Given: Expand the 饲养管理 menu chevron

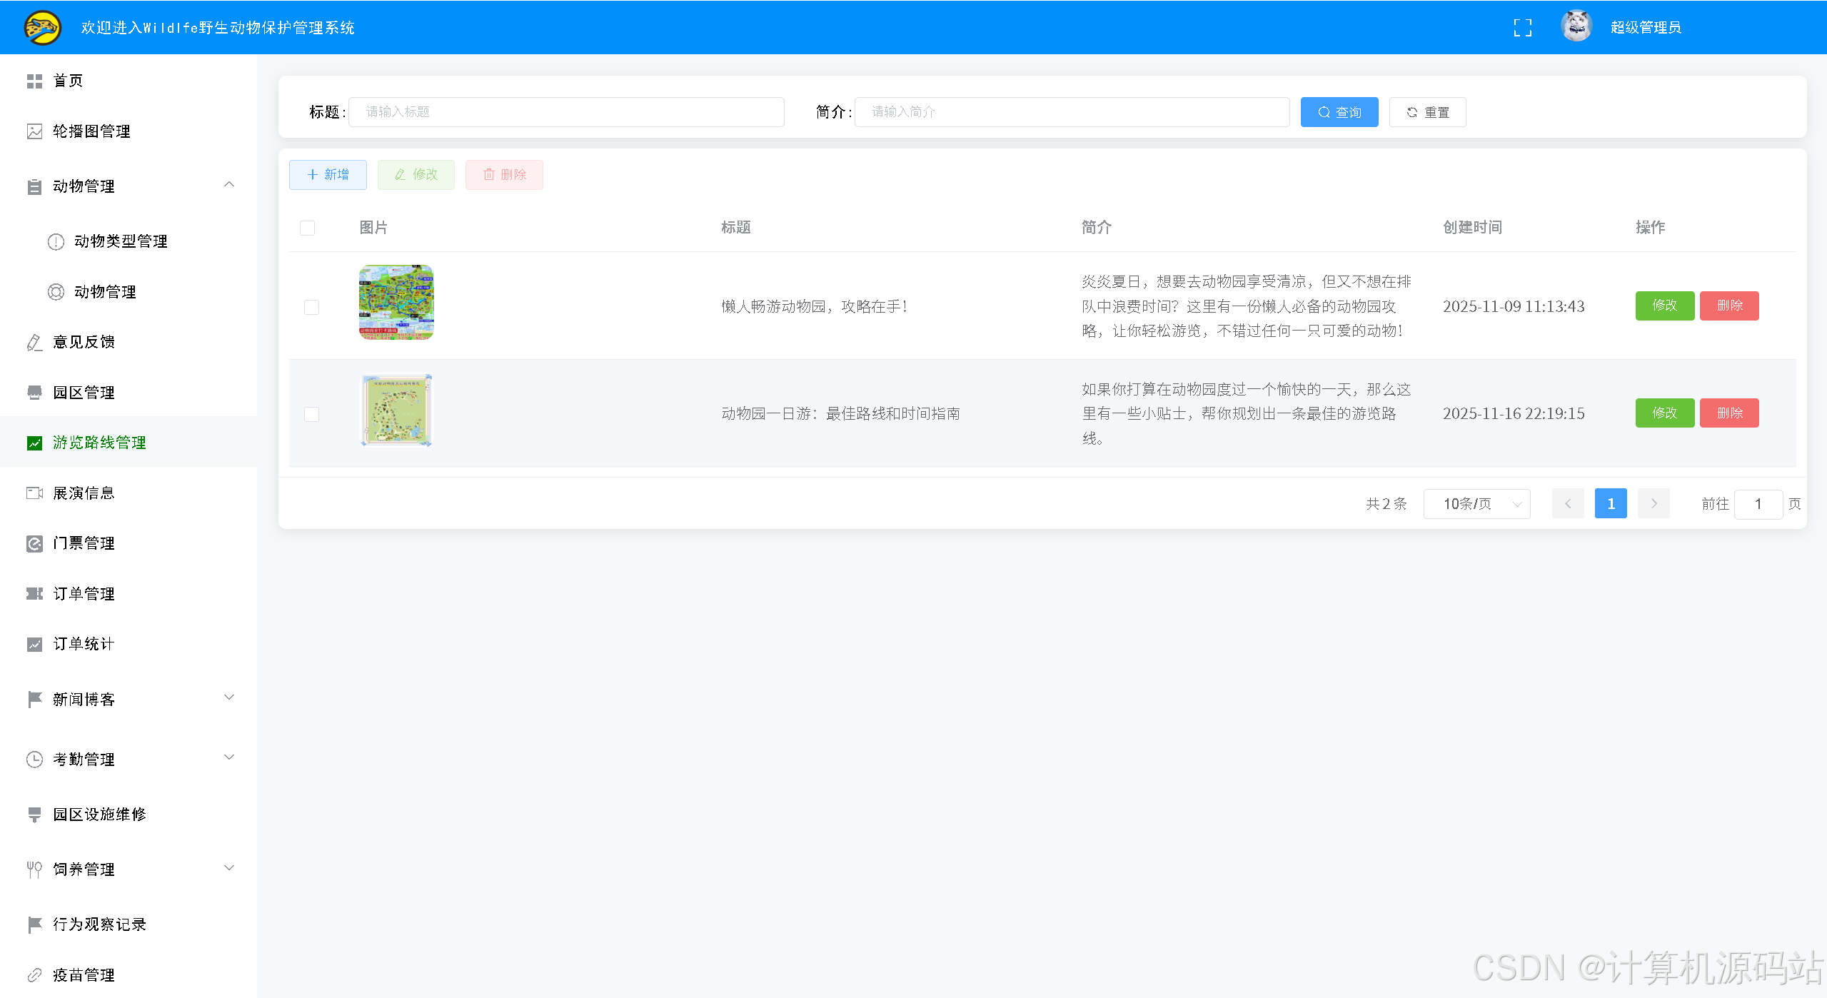Looking at the screenshot, I should (229, 868).
